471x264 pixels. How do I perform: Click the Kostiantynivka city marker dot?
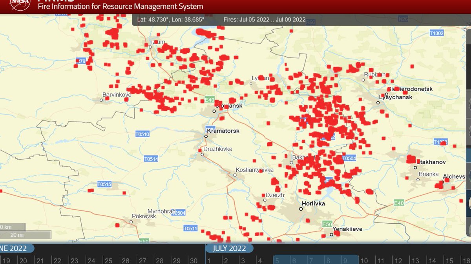point(235,175)
